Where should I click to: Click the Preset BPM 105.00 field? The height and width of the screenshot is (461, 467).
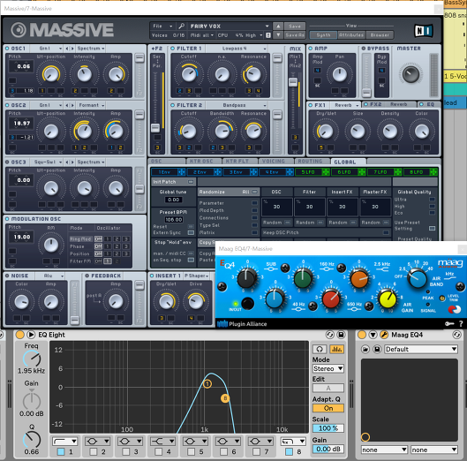point(174,220)
